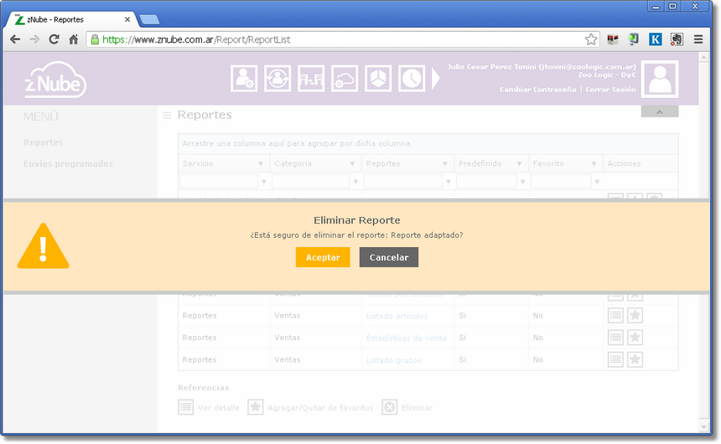This screenshot has height=444, width=721.
Task: Open the Chrome hamburger menu
Action: (x=698, y=39)
